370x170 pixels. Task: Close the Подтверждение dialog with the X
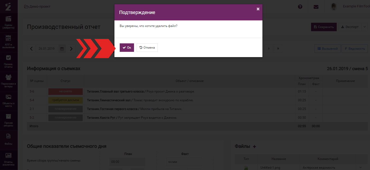258,9
